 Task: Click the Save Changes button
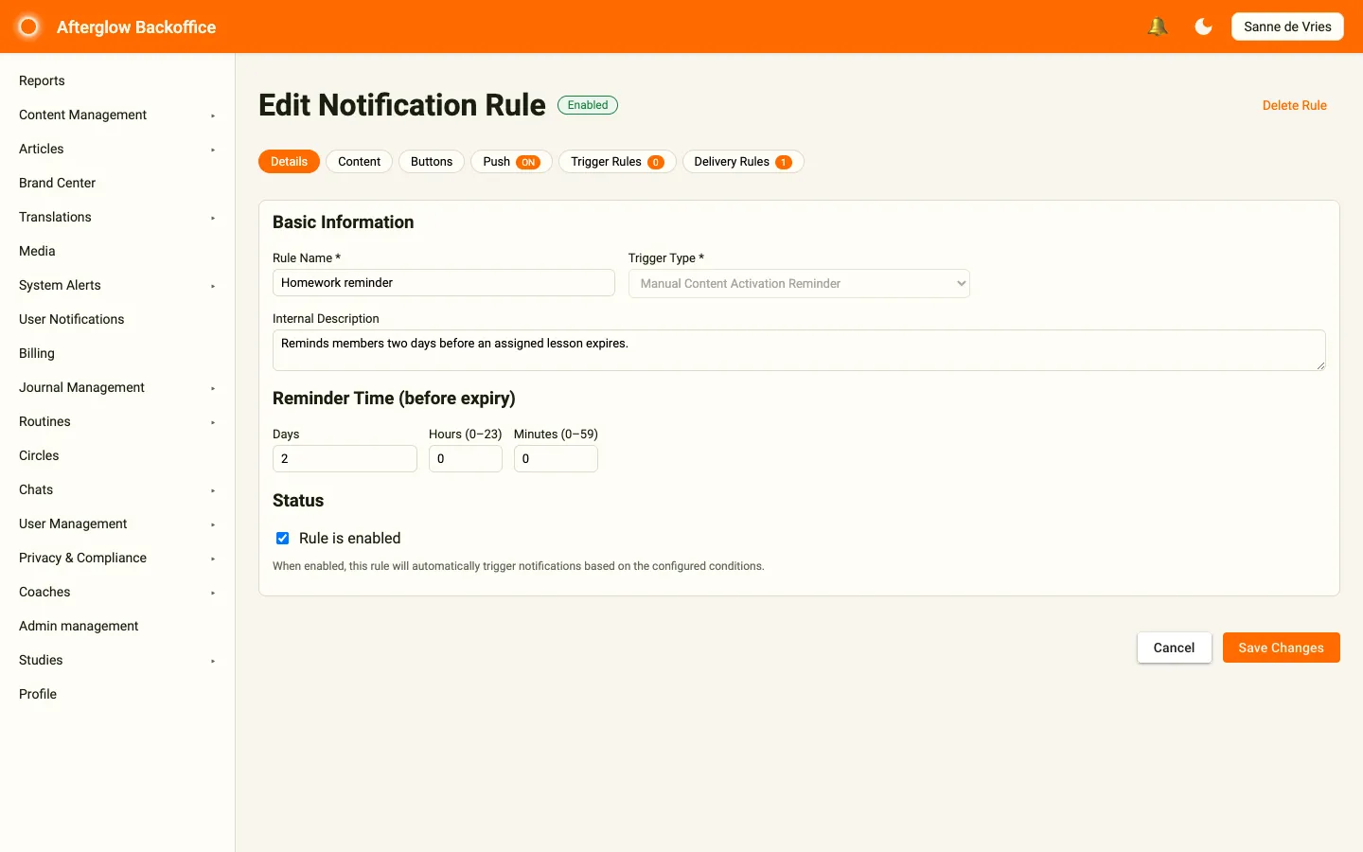point(1281,648)
